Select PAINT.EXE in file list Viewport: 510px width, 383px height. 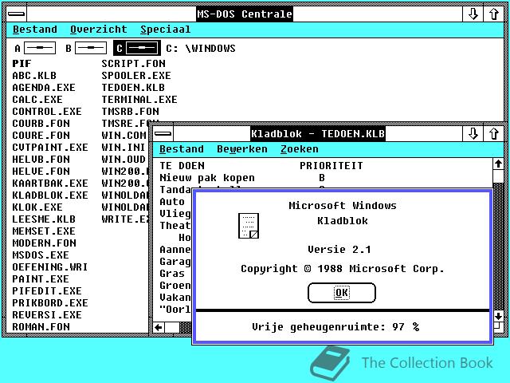[x=41, y=279]
